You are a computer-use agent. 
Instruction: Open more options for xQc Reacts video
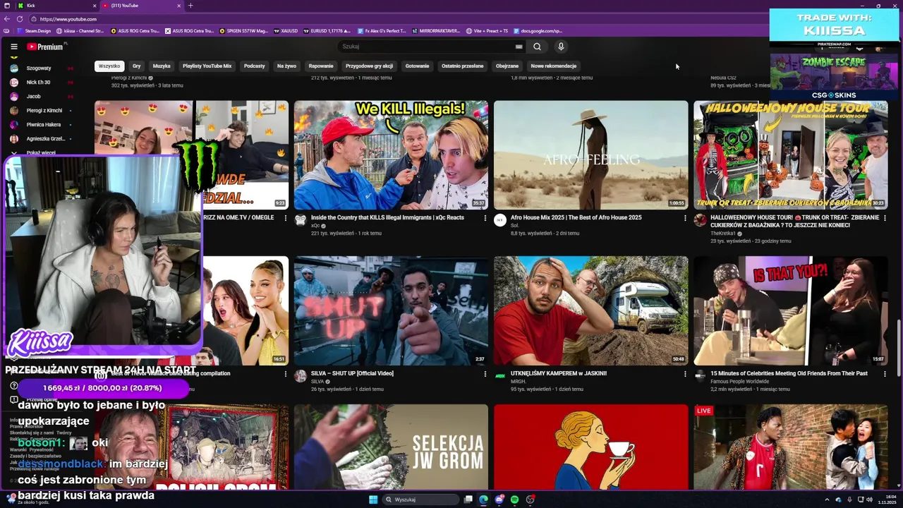tap(485, 218)
